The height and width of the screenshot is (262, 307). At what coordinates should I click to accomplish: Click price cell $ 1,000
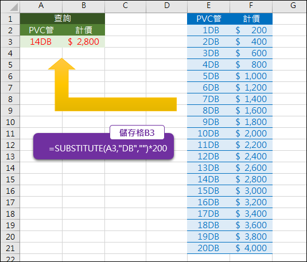pos(251,76)
